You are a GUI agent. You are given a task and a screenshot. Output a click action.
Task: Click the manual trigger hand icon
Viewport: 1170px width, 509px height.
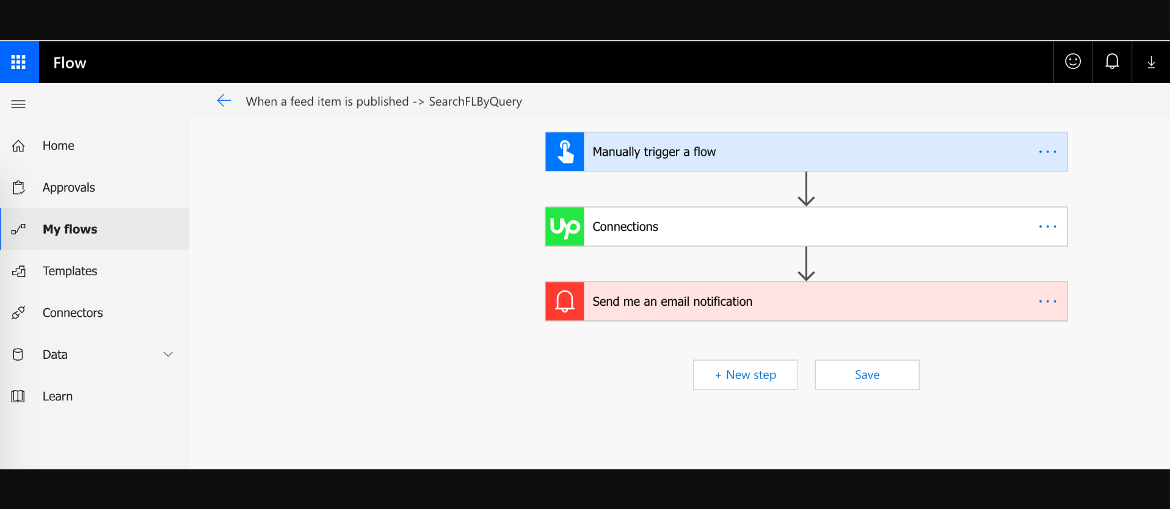565,152
